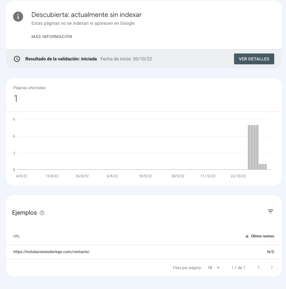Sort by the Último rastreo column header
The height and width of the screenshot is (289, 286).
click(263, 236)
